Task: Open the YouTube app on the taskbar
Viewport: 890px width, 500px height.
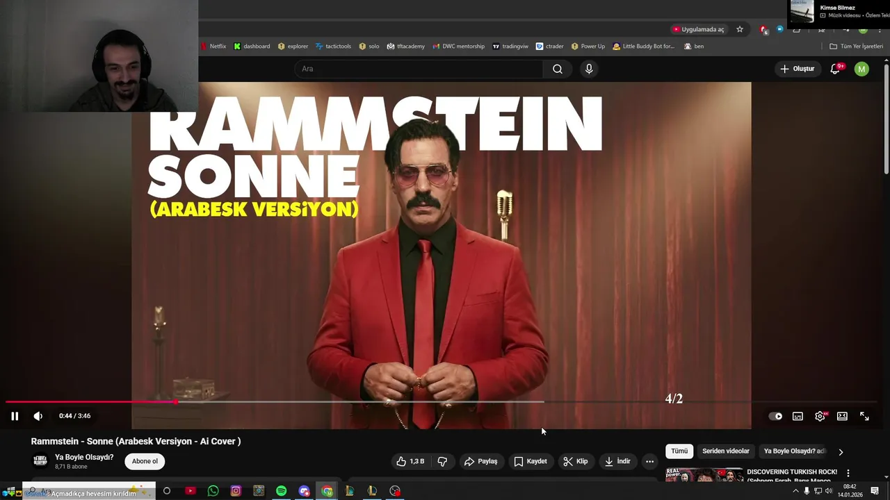Action: pos(190,491)
